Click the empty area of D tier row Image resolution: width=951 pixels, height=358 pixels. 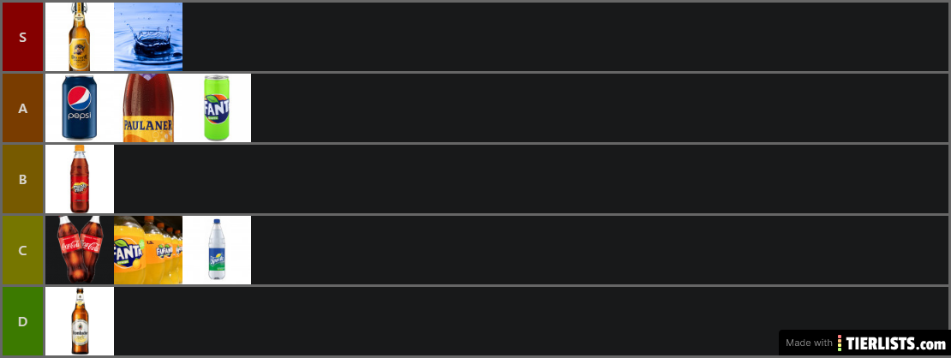tap(446, 321)
